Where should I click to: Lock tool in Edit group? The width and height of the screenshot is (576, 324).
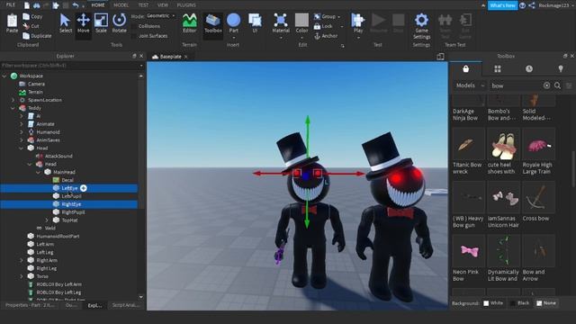(x=323, y=26)
